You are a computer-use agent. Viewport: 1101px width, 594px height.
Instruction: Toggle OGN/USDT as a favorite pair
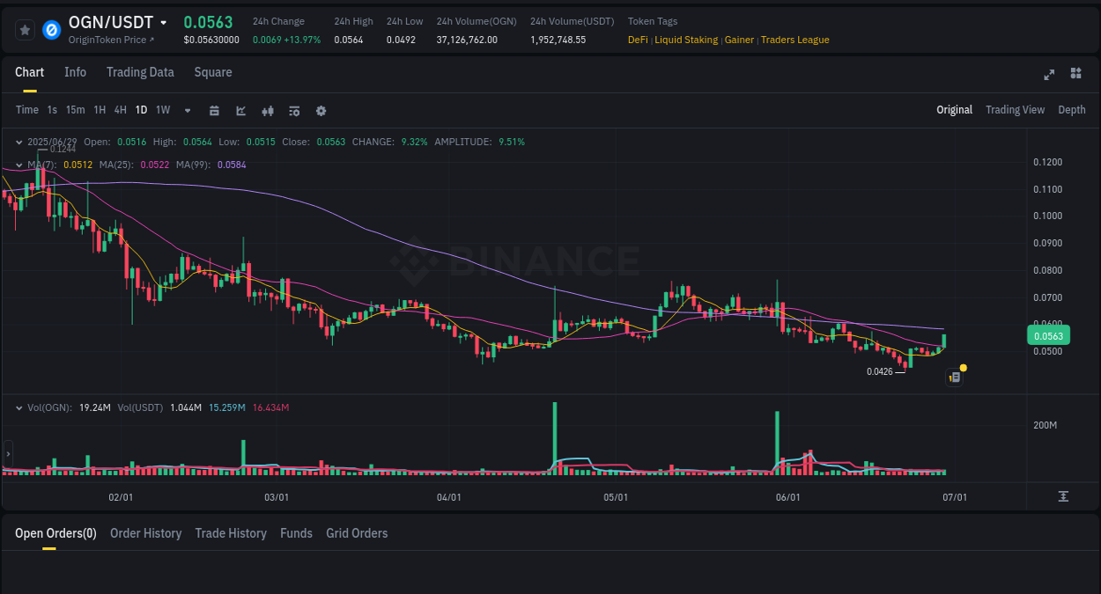[x=24, y=29]
